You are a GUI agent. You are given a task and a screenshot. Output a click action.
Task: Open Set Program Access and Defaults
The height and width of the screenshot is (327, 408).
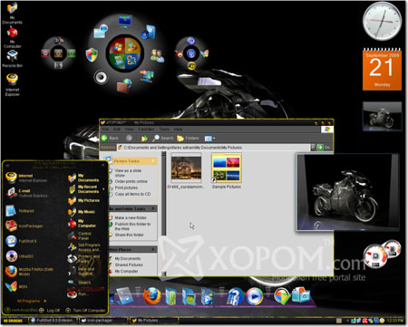tap(84, 247)
